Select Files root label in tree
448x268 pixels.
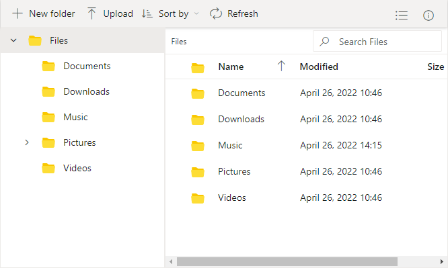click(59, 40)
